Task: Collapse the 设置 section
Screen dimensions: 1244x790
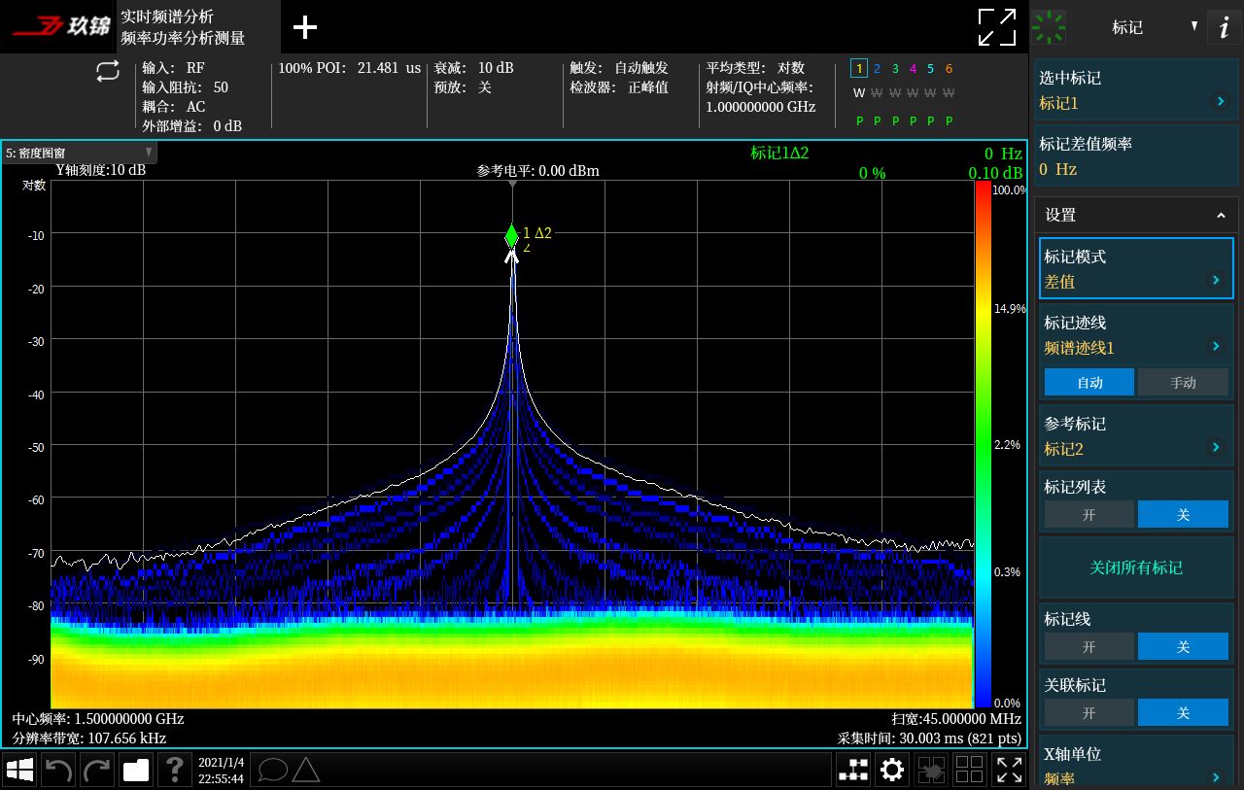Action: pyautogui.click(x=1136, y=215)
